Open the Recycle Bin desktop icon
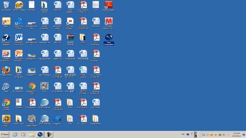The width and height of the screenshot is (246, 138). click(x=6, y=6)
